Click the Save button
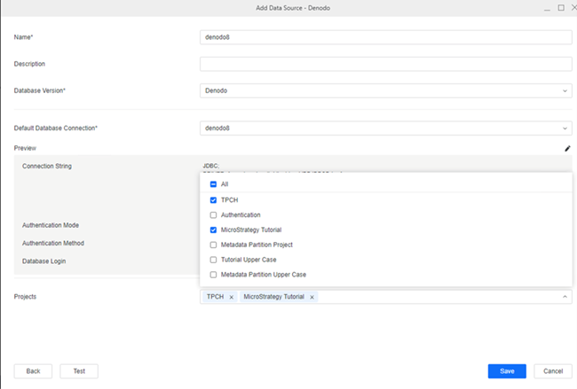The width and height of the screenshot is (577, 389). pos(506,371)
